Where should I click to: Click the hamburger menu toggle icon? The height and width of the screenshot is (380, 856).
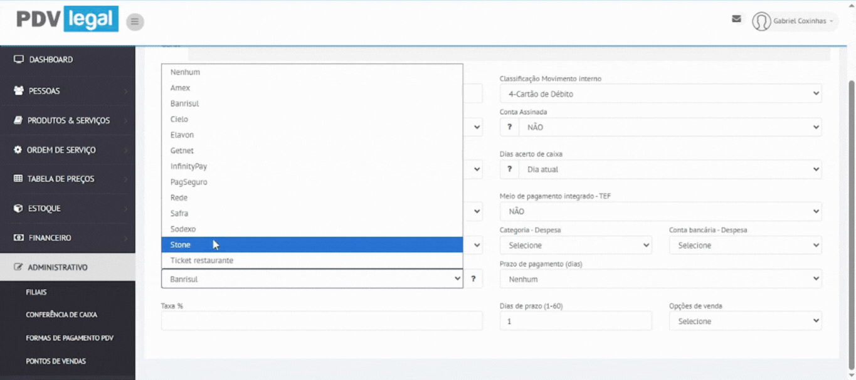click(135, 22)
